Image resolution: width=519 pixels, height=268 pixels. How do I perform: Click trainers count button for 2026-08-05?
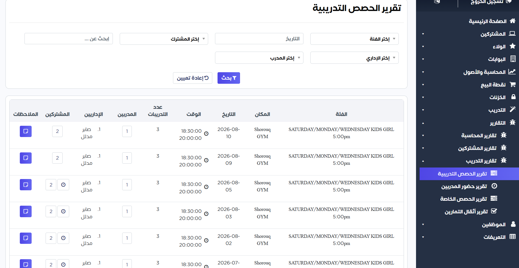click(127, 185)
